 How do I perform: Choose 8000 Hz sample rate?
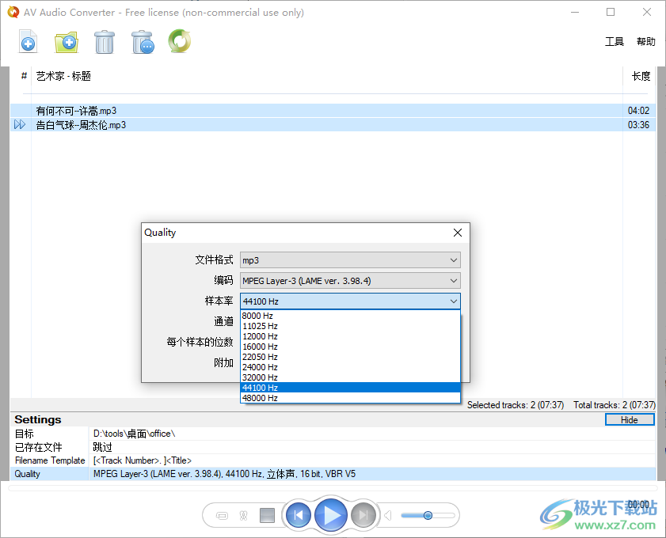350,316
